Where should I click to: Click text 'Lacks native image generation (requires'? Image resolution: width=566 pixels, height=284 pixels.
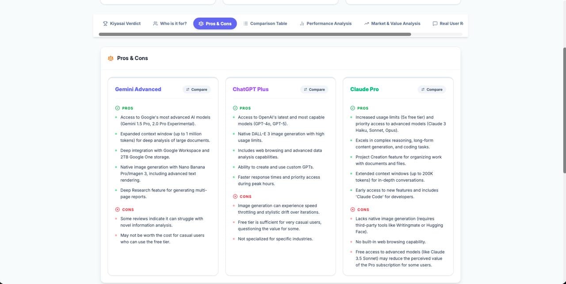click(x=395, y=219)
